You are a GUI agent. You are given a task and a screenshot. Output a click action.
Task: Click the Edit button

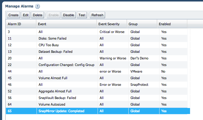(25, 15)
